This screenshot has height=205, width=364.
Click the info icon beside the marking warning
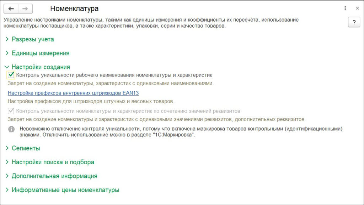(12, 129)
